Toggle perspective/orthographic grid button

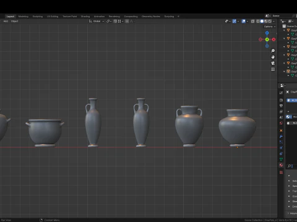(x=273, y=69)
